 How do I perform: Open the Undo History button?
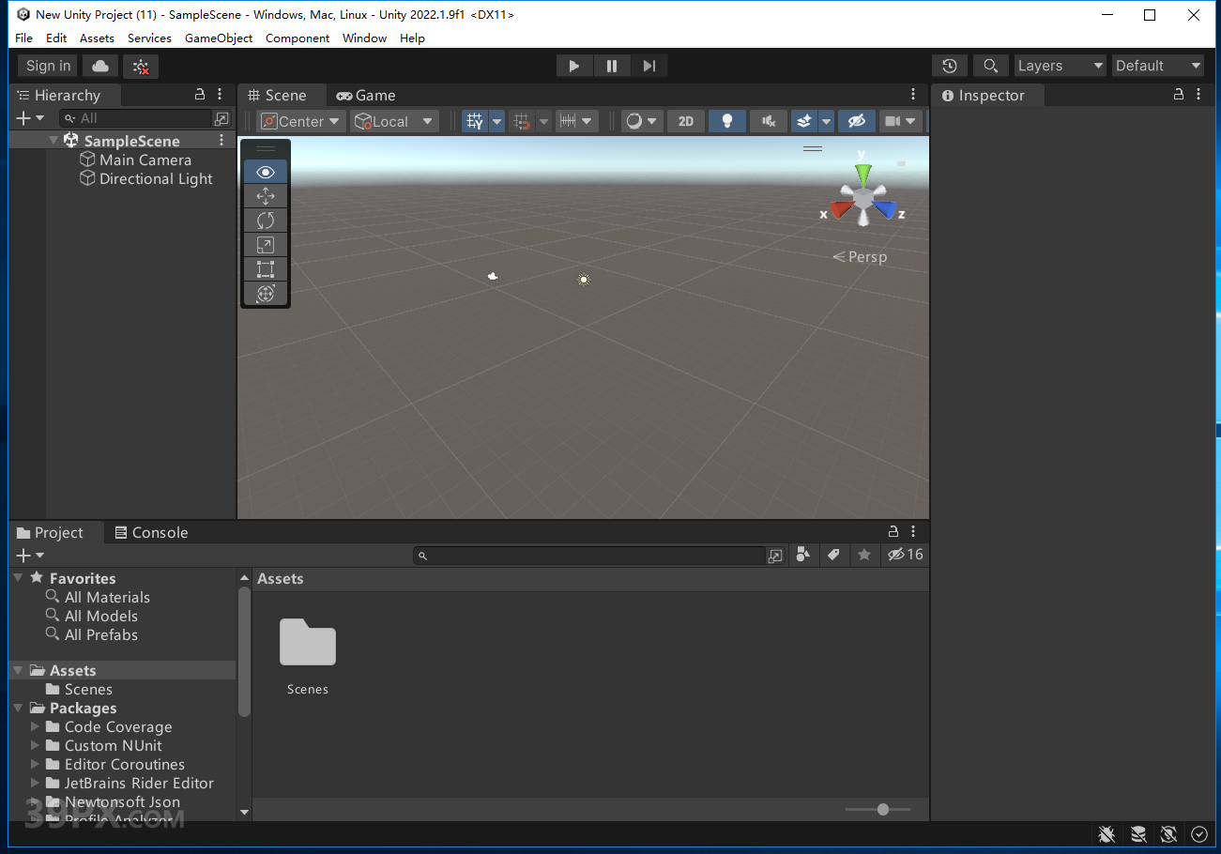click(x=950, y=66)
